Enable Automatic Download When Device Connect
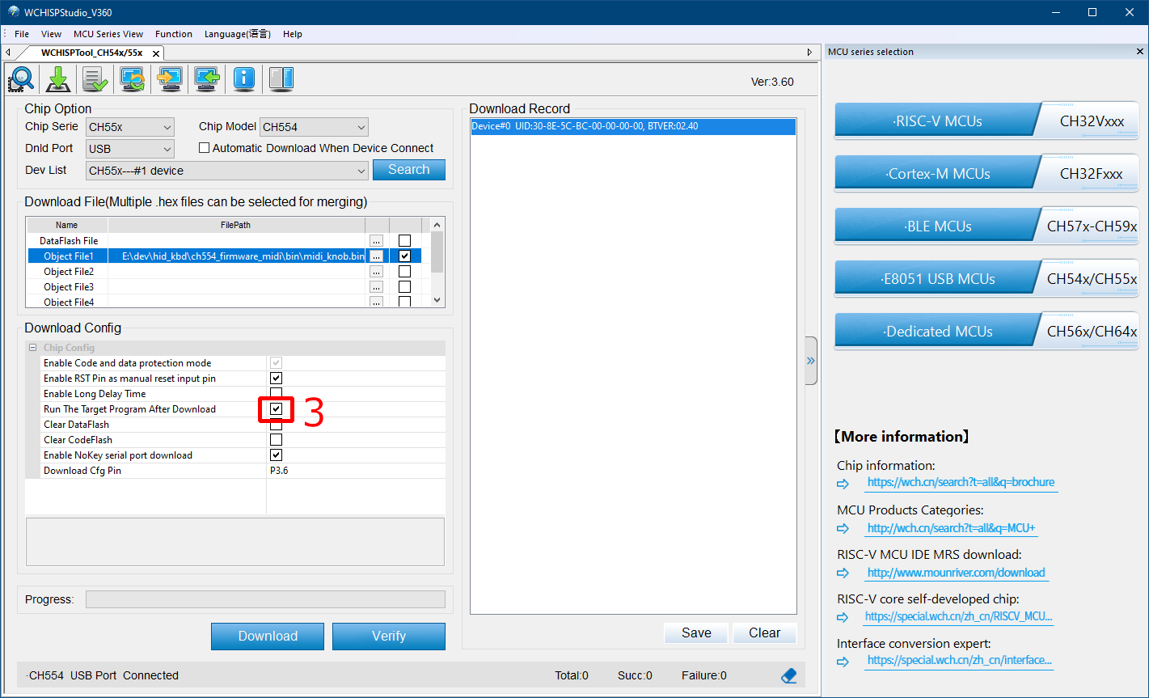Image resolution: width=1149 pixels, height=698 pixels. 205,148
